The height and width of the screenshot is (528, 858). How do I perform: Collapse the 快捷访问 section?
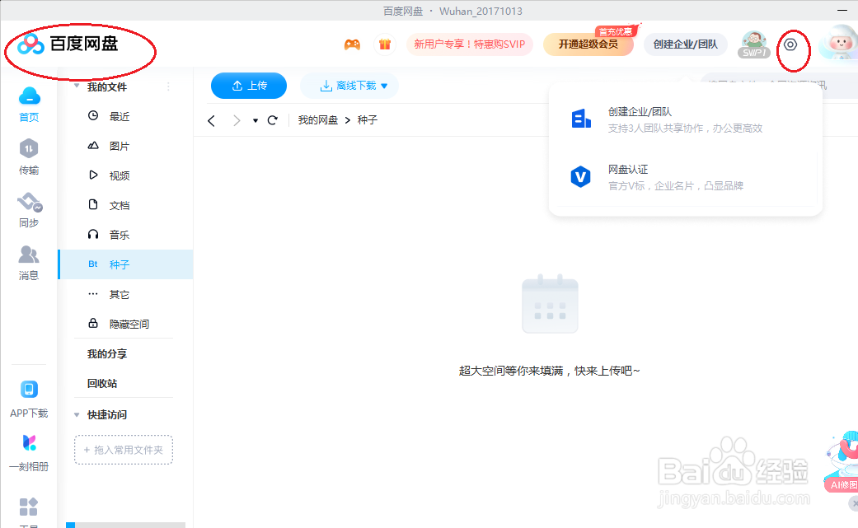77,415
